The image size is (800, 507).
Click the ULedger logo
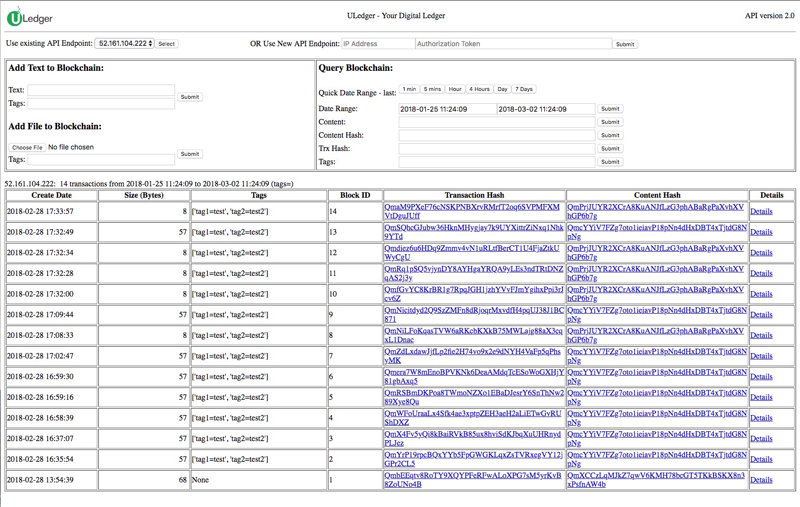pos(30,18)
